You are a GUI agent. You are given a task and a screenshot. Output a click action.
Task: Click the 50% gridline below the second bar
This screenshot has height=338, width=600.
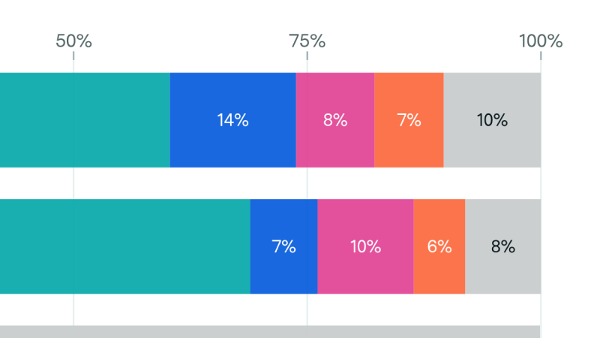pyautogui.click(x=73, y=309)
